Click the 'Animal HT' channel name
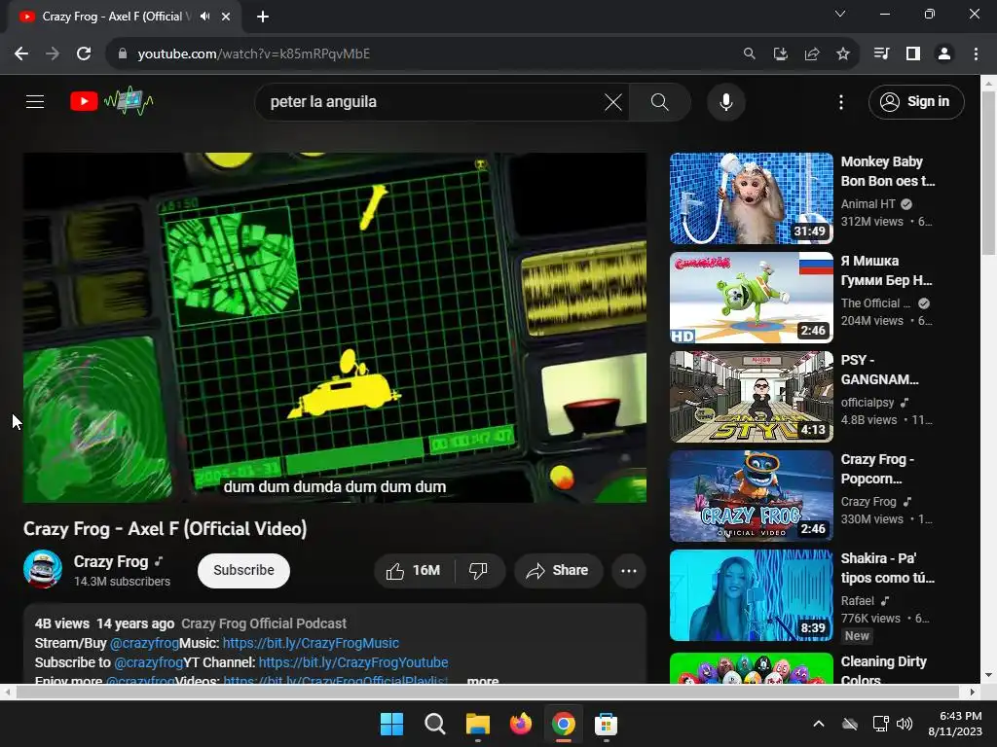This screenshot has width=997, height=747. [868, 204]
